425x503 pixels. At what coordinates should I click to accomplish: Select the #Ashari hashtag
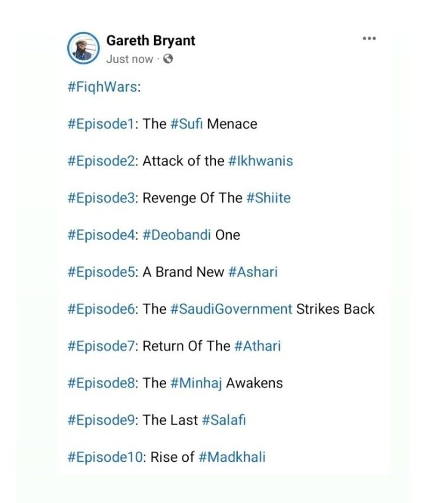(x=253, y=272)
